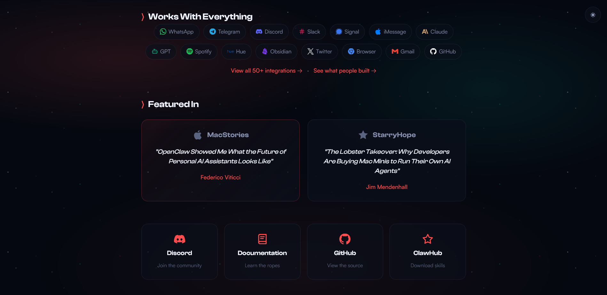This screenshot has height=295, width=607.
Task: Click the Discord logo in integration chips
Action: point(259,32)
